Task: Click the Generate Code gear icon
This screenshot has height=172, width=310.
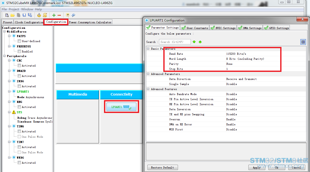Action: [39, 15]
